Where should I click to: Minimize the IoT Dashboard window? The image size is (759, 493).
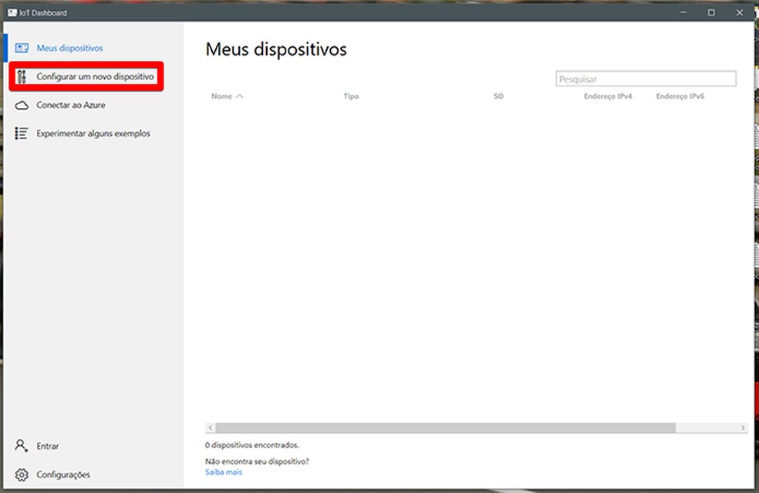(x=683, y=12)
